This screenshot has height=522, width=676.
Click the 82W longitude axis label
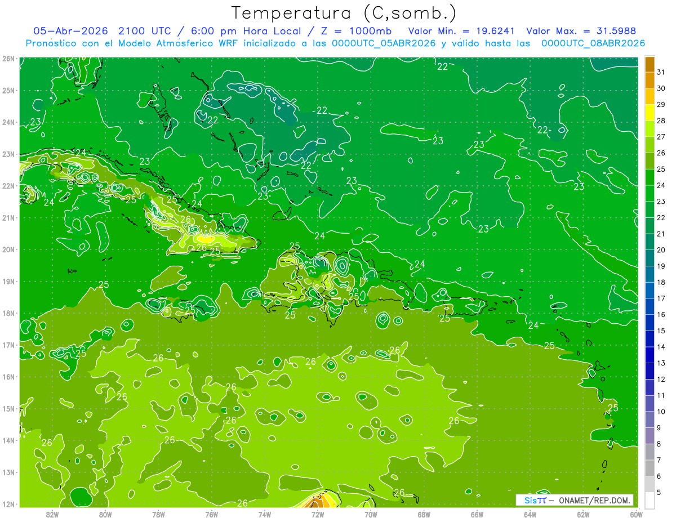pos(52,514)
